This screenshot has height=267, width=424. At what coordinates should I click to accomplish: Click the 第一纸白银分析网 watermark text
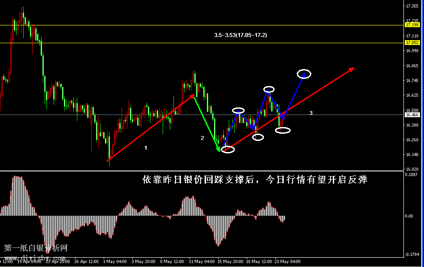(x=36, y=248)
